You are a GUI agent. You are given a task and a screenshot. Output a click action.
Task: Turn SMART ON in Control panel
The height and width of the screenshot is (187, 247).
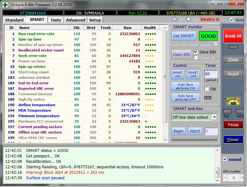(177, 75)
